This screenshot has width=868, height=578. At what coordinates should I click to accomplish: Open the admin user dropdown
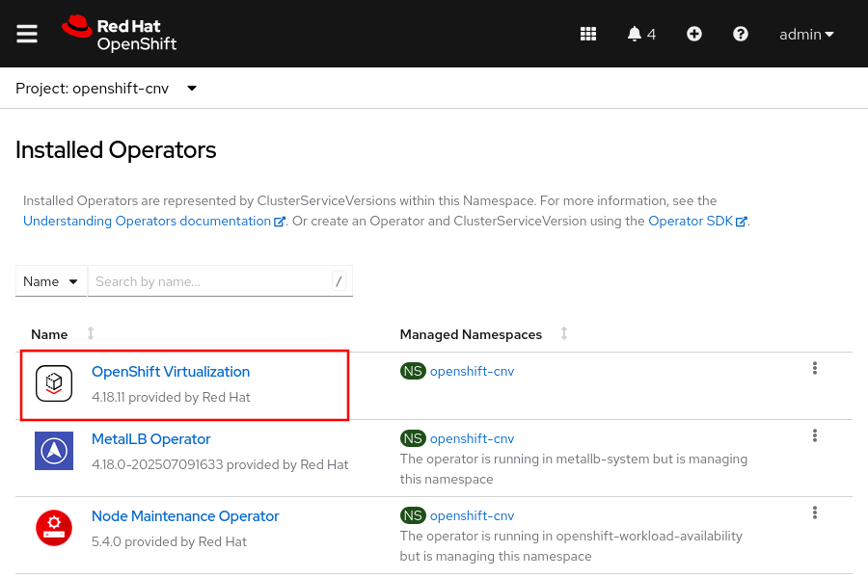point(806,35)
